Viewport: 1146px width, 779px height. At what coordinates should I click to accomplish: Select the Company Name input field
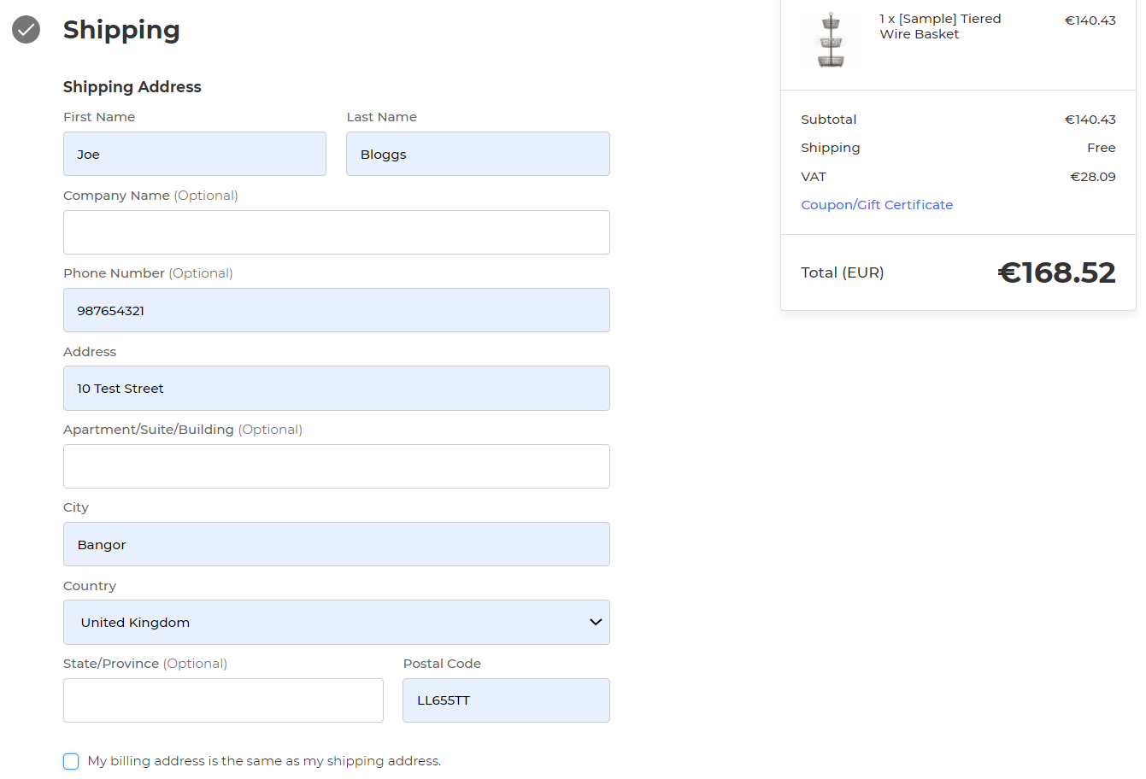pos(337,232)
